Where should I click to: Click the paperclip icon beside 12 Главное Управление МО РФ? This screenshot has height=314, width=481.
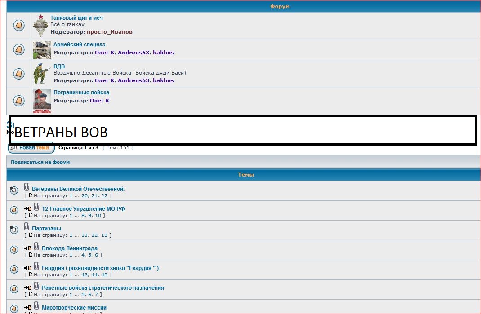click(36, 207)
